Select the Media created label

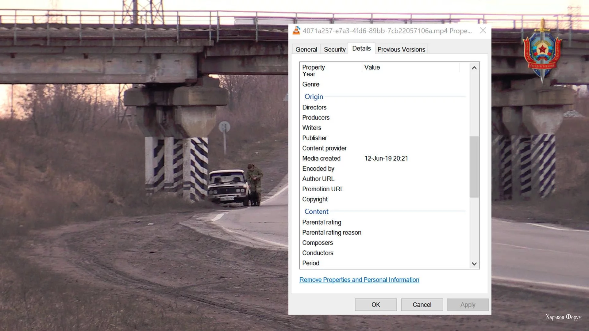tap(321, 158)
